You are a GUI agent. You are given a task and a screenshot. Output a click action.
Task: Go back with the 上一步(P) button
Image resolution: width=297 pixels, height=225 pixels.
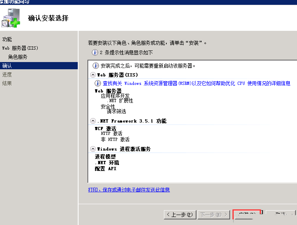point(180,215)
